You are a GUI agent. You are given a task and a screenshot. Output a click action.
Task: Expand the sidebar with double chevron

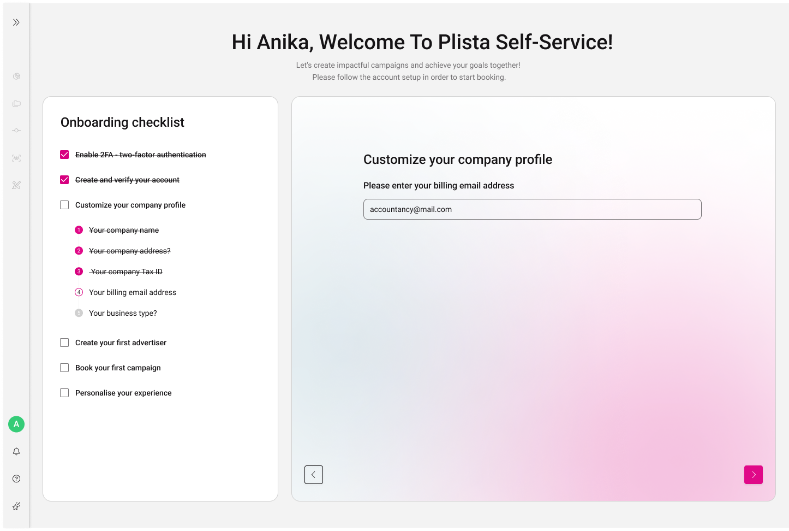click(x=16, y=22)
